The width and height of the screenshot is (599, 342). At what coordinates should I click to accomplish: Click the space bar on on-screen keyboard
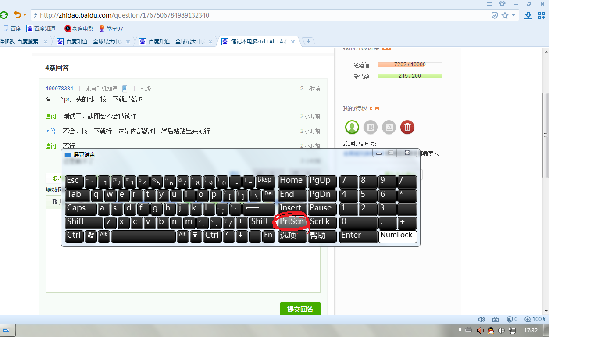coord(143,237)
